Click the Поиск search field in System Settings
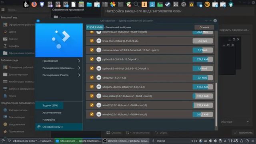 [x=28, y=10]
